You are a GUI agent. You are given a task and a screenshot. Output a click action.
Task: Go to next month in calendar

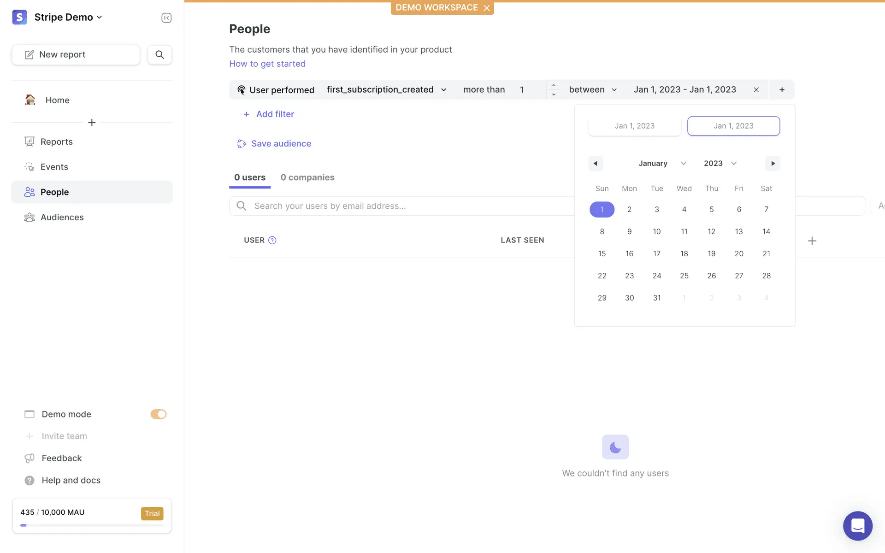click(x=773, y=163)
